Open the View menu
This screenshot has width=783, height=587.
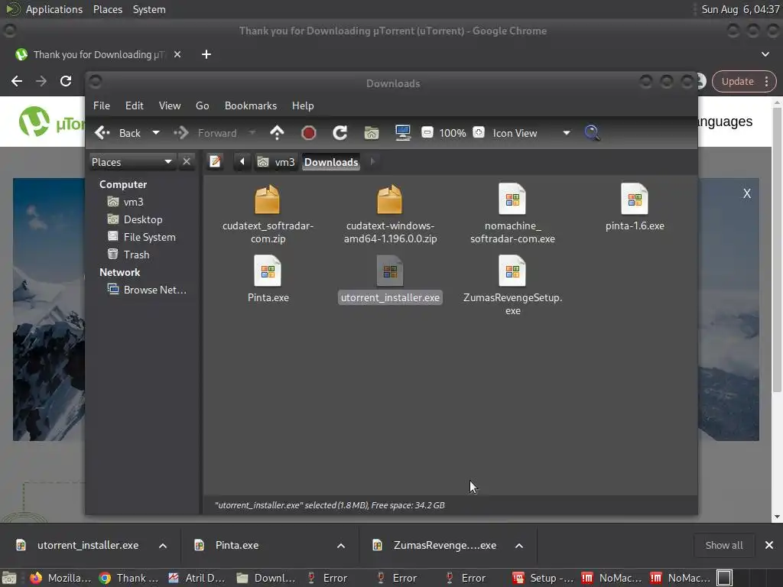[170, 105]
